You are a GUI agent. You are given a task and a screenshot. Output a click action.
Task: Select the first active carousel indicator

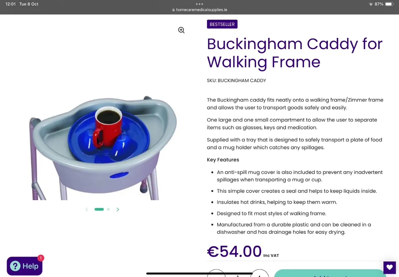click(99, 209)
